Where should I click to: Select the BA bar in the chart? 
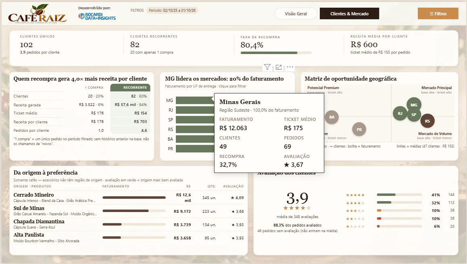tap(195, 139)
